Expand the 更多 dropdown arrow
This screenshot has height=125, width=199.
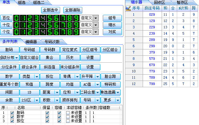[x=118, y=100]
